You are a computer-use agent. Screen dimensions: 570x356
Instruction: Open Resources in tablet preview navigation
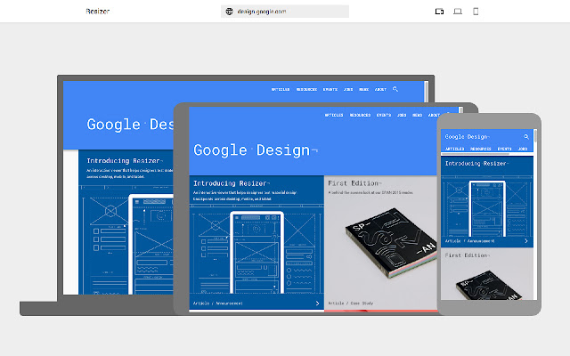[x=360, y=115]
